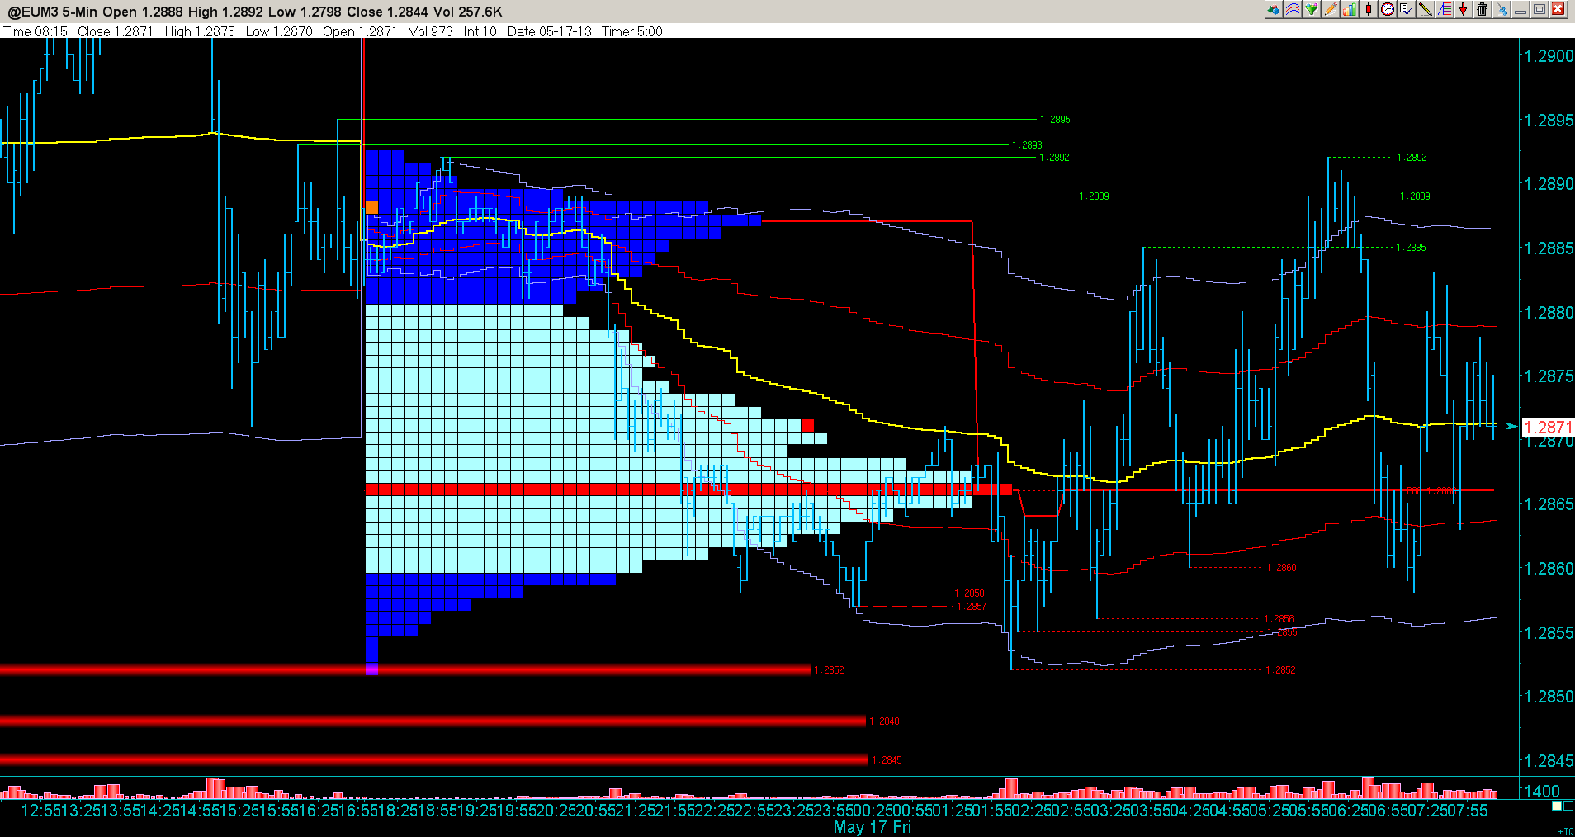This screenshot has width=1575, height=837.
Task: Click the orange square on the profile
Action: pyautogui.click(x=371, y=207)
